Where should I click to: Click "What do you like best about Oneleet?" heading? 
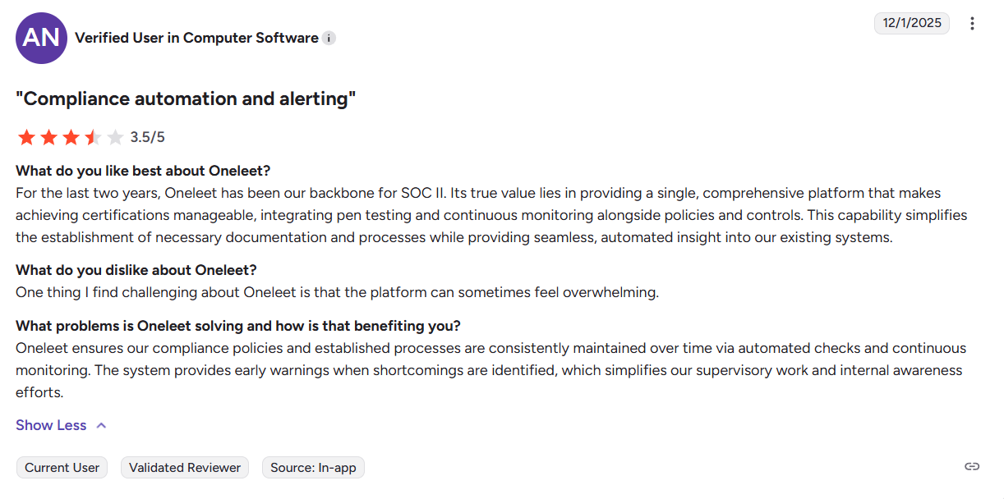point(143,171)
